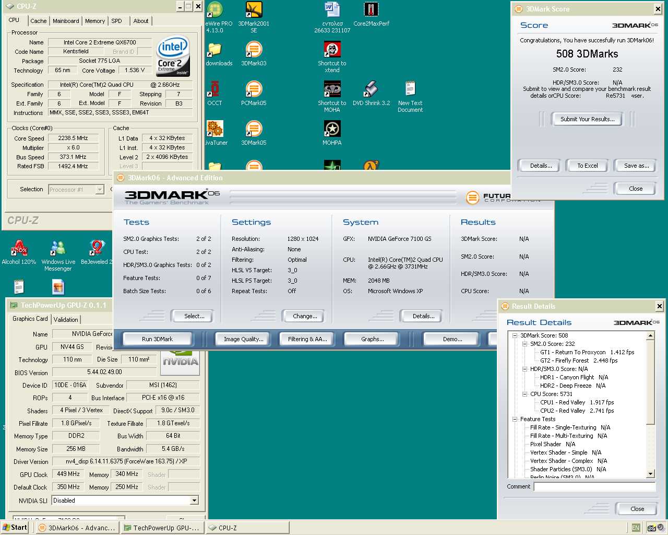Open Image Quality... in 3DMark06

point(244,339)
